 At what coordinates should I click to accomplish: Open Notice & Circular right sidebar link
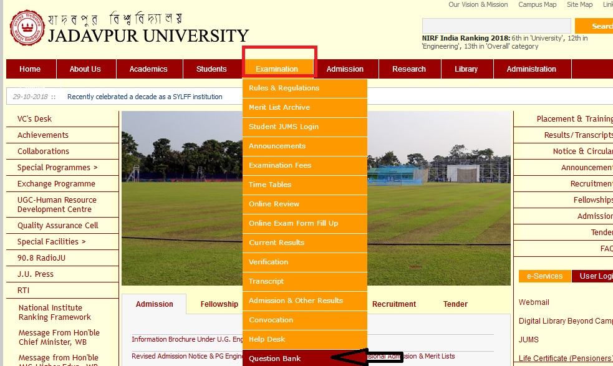click(583, 152)
